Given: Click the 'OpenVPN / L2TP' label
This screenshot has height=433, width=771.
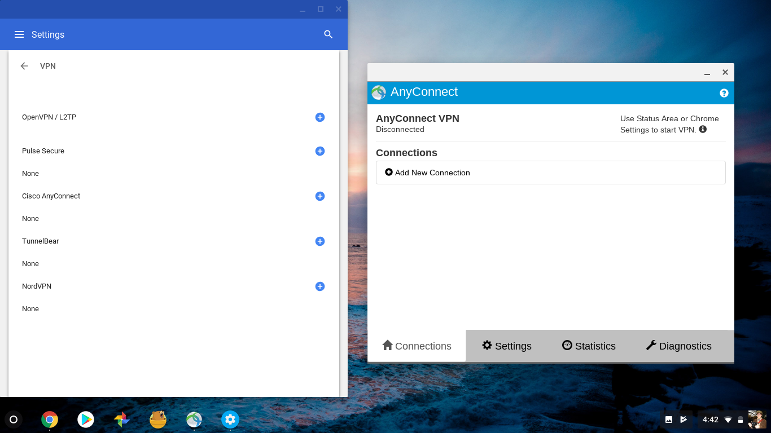Looking at the screenshot, I should [x=49, y=117].
